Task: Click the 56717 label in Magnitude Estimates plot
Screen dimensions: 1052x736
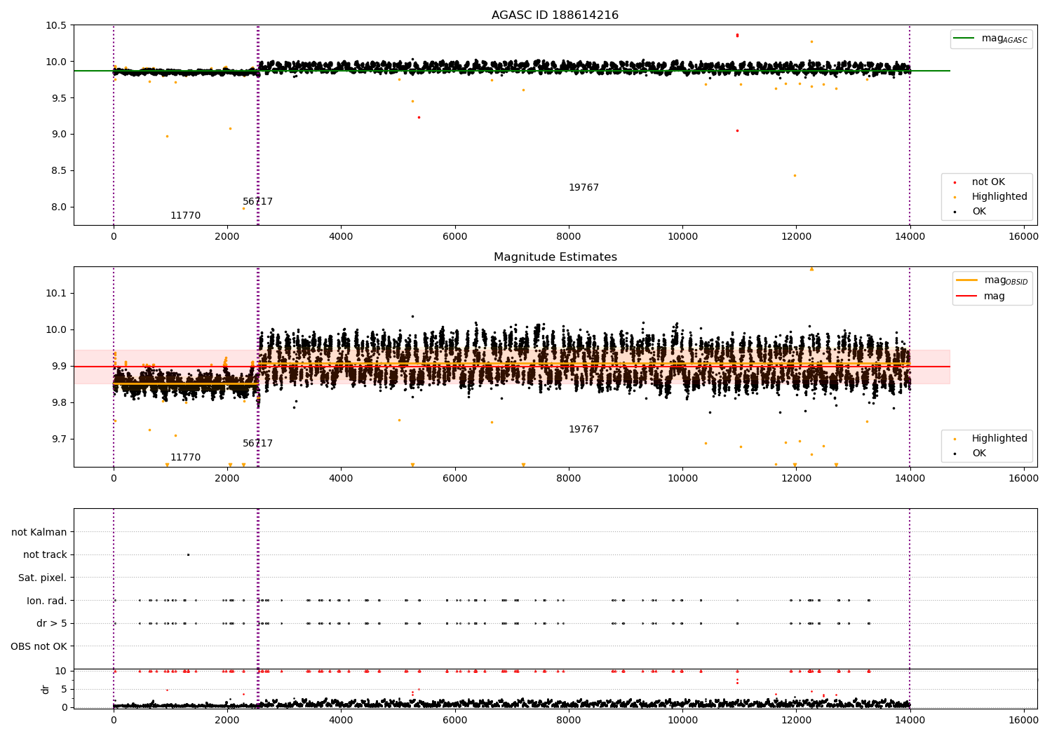Action: (x=257, y=444)
